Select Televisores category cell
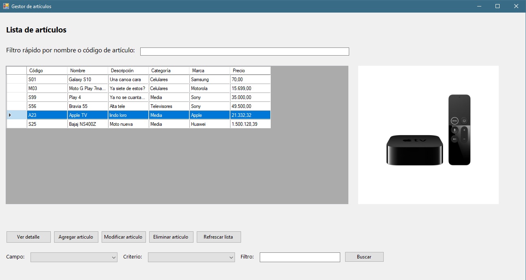526x280 pixels. tap(169, 106)
